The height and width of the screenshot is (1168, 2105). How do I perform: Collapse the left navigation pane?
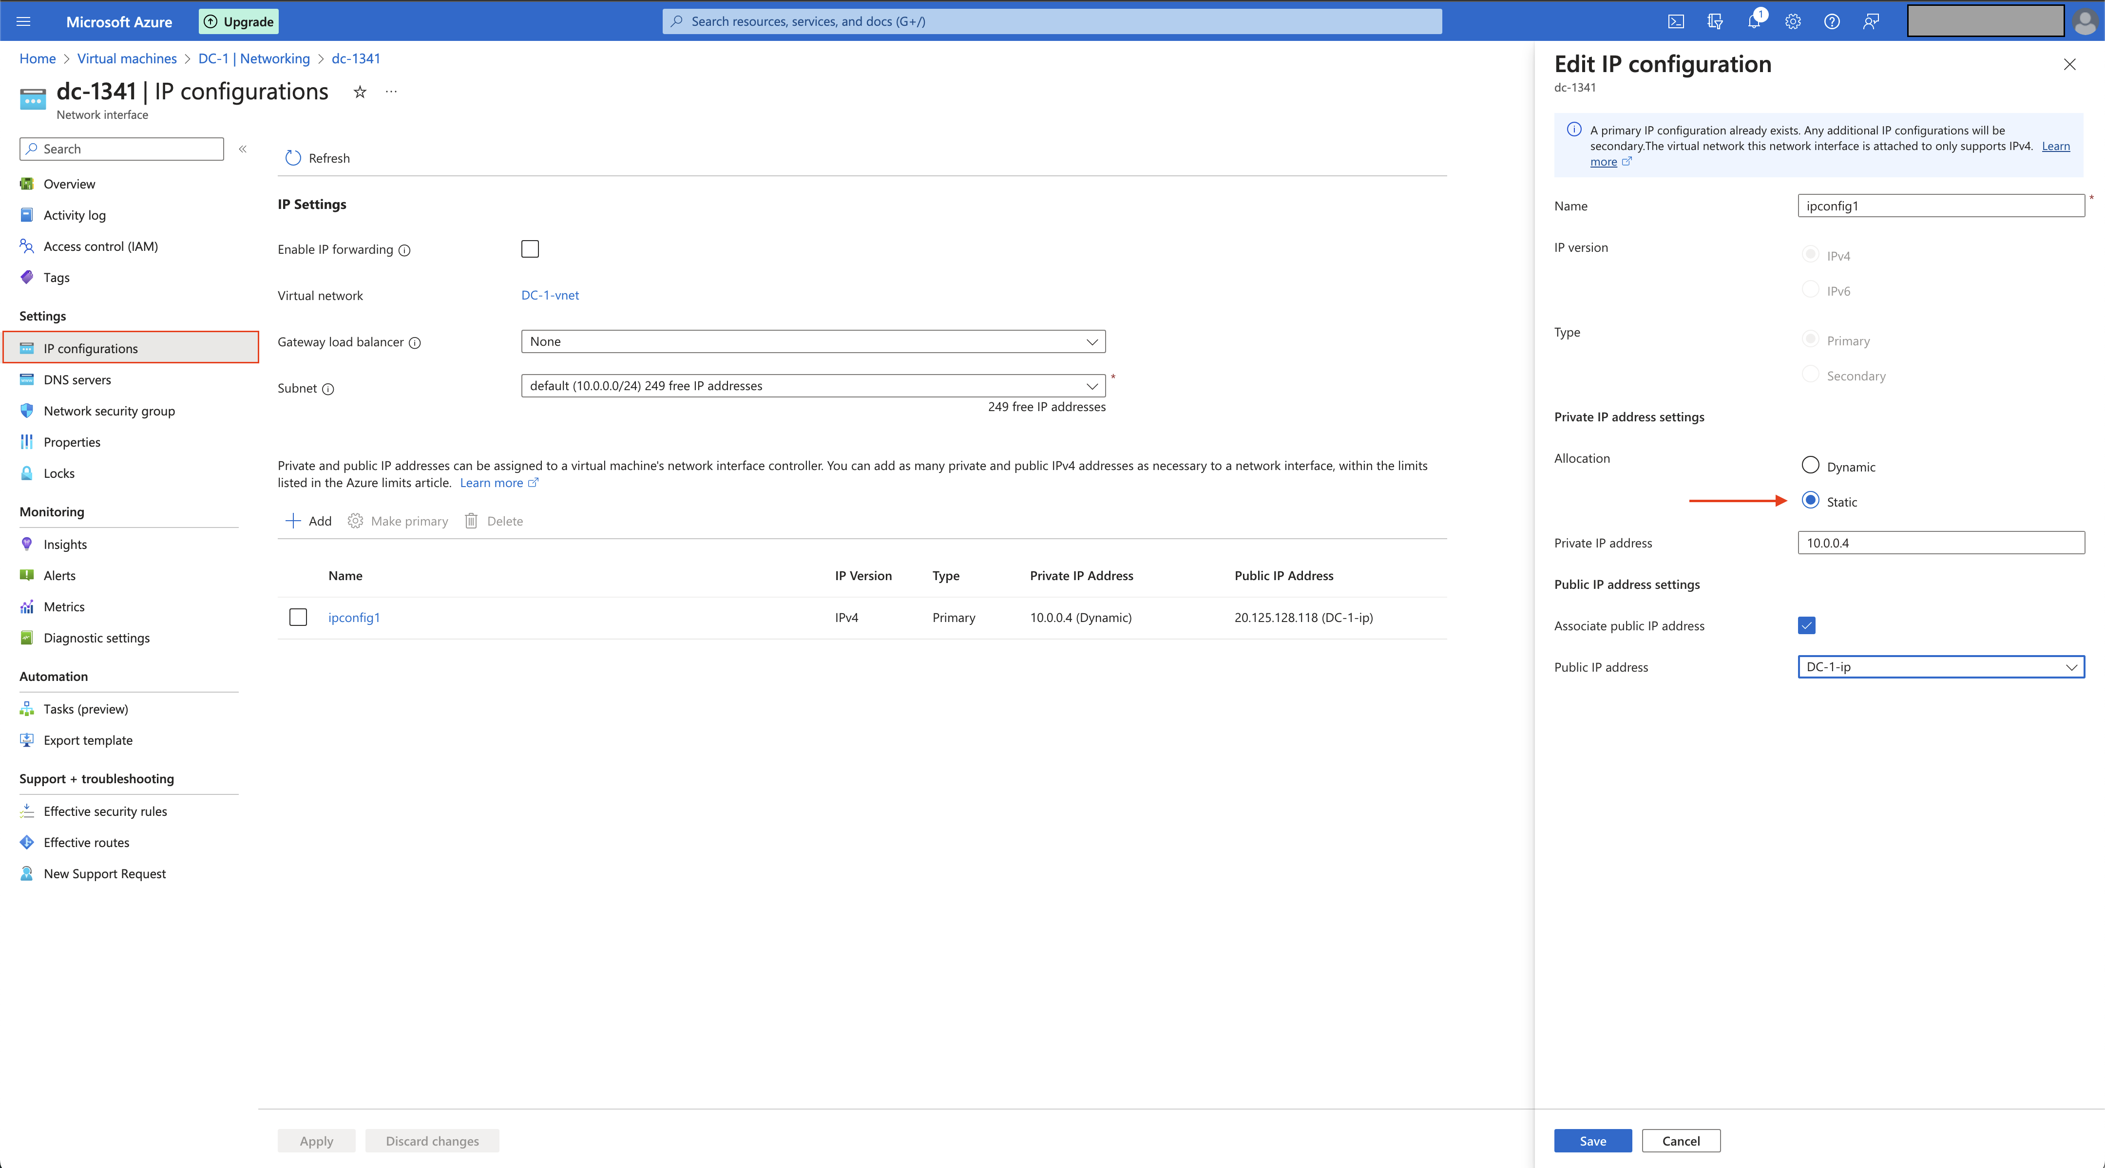[x=243, y=149]
